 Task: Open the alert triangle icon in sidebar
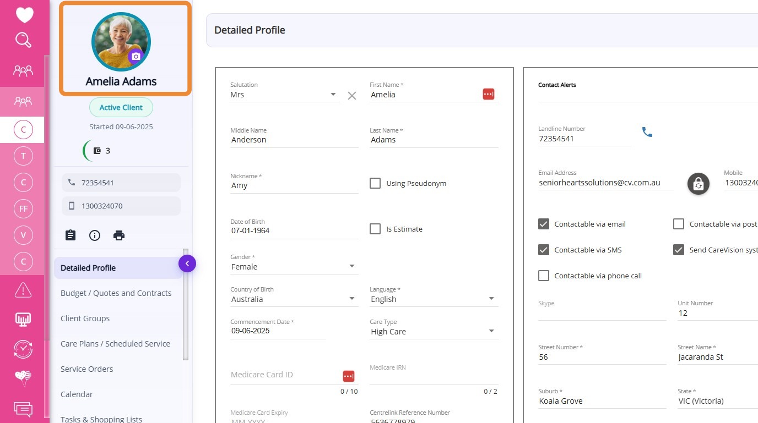pos(23,289)
